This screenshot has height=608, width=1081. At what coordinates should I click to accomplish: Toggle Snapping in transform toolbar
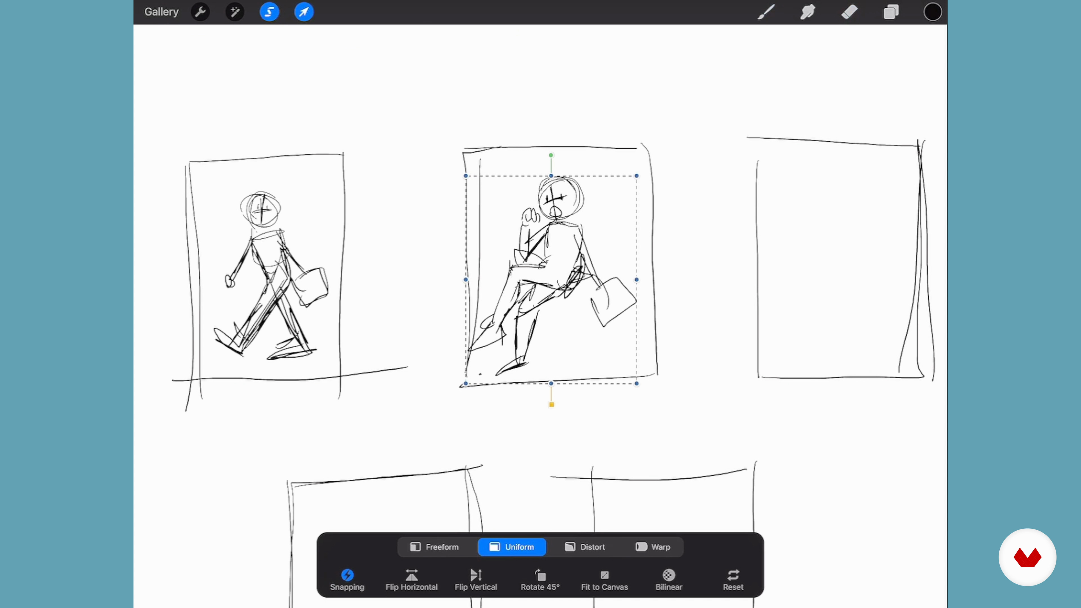(x=347, y=580)
